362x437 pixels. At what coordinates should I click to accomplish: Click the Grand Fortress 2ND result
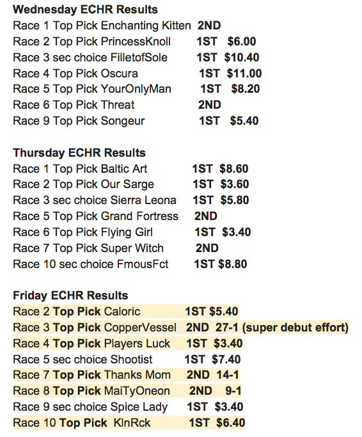tap(206, 216)
